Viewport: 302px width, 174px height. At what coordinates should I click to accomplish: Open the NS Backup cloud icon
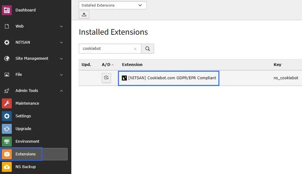[7, 167]
